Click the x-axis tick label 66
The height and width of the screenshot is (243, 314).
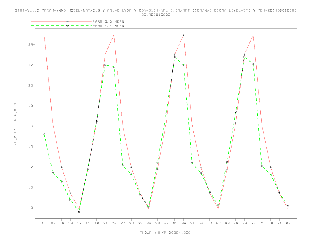(236, 223)
